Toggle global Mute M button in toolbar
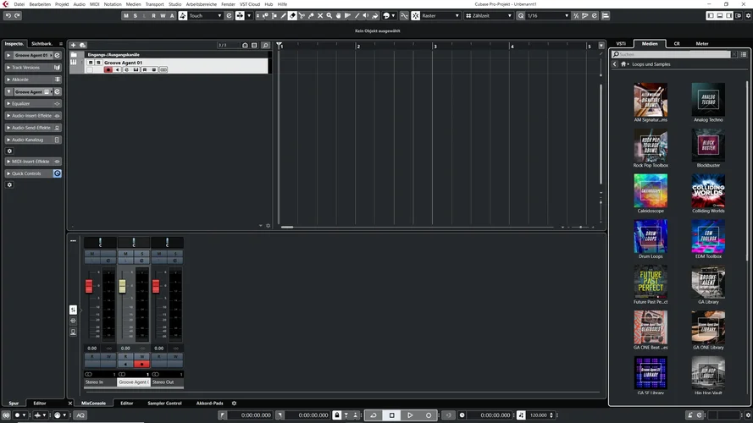This screenshot has height=423, width=753. click(126, 16)
